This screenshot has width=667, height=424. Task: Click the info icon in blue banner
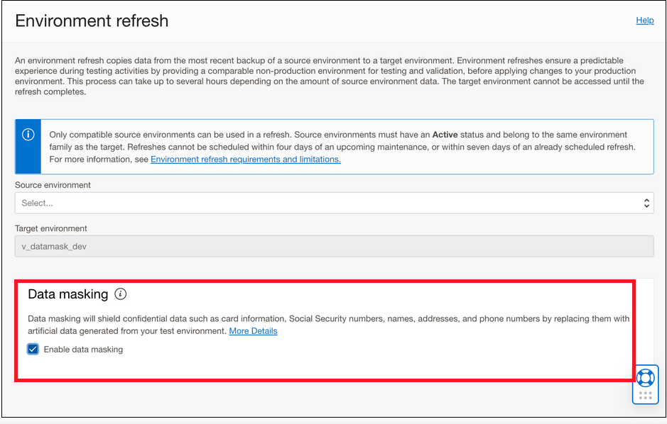28,135
